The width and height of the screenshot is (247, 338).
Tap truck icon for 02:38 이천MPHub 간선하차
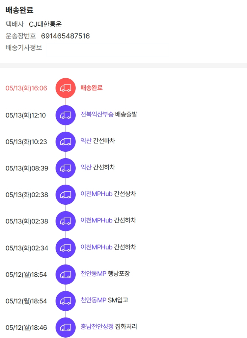point(66,221)
